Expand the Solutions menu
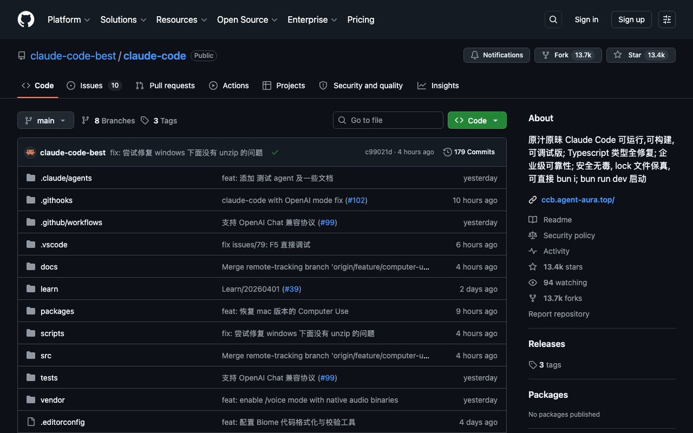Image resolution: width=693 pixels, height=433 pixels. 124,20
